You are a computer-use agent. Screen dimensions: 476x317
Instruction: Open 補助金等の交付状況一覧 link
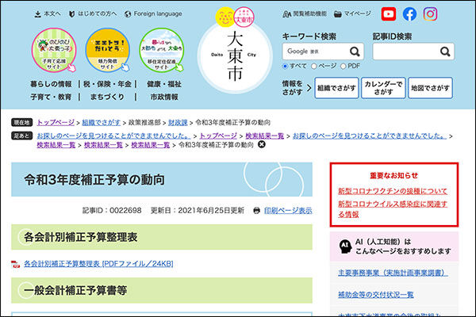(x=376, y=295)
